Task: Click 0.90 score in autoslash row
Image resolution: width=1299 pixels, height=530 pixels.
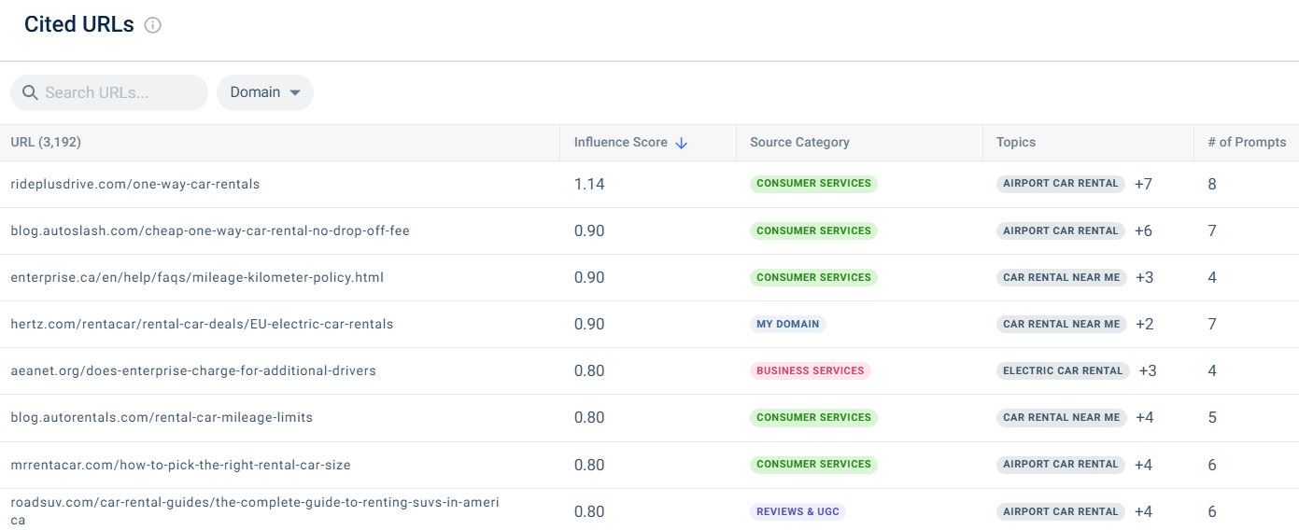Action: point(589,230)
